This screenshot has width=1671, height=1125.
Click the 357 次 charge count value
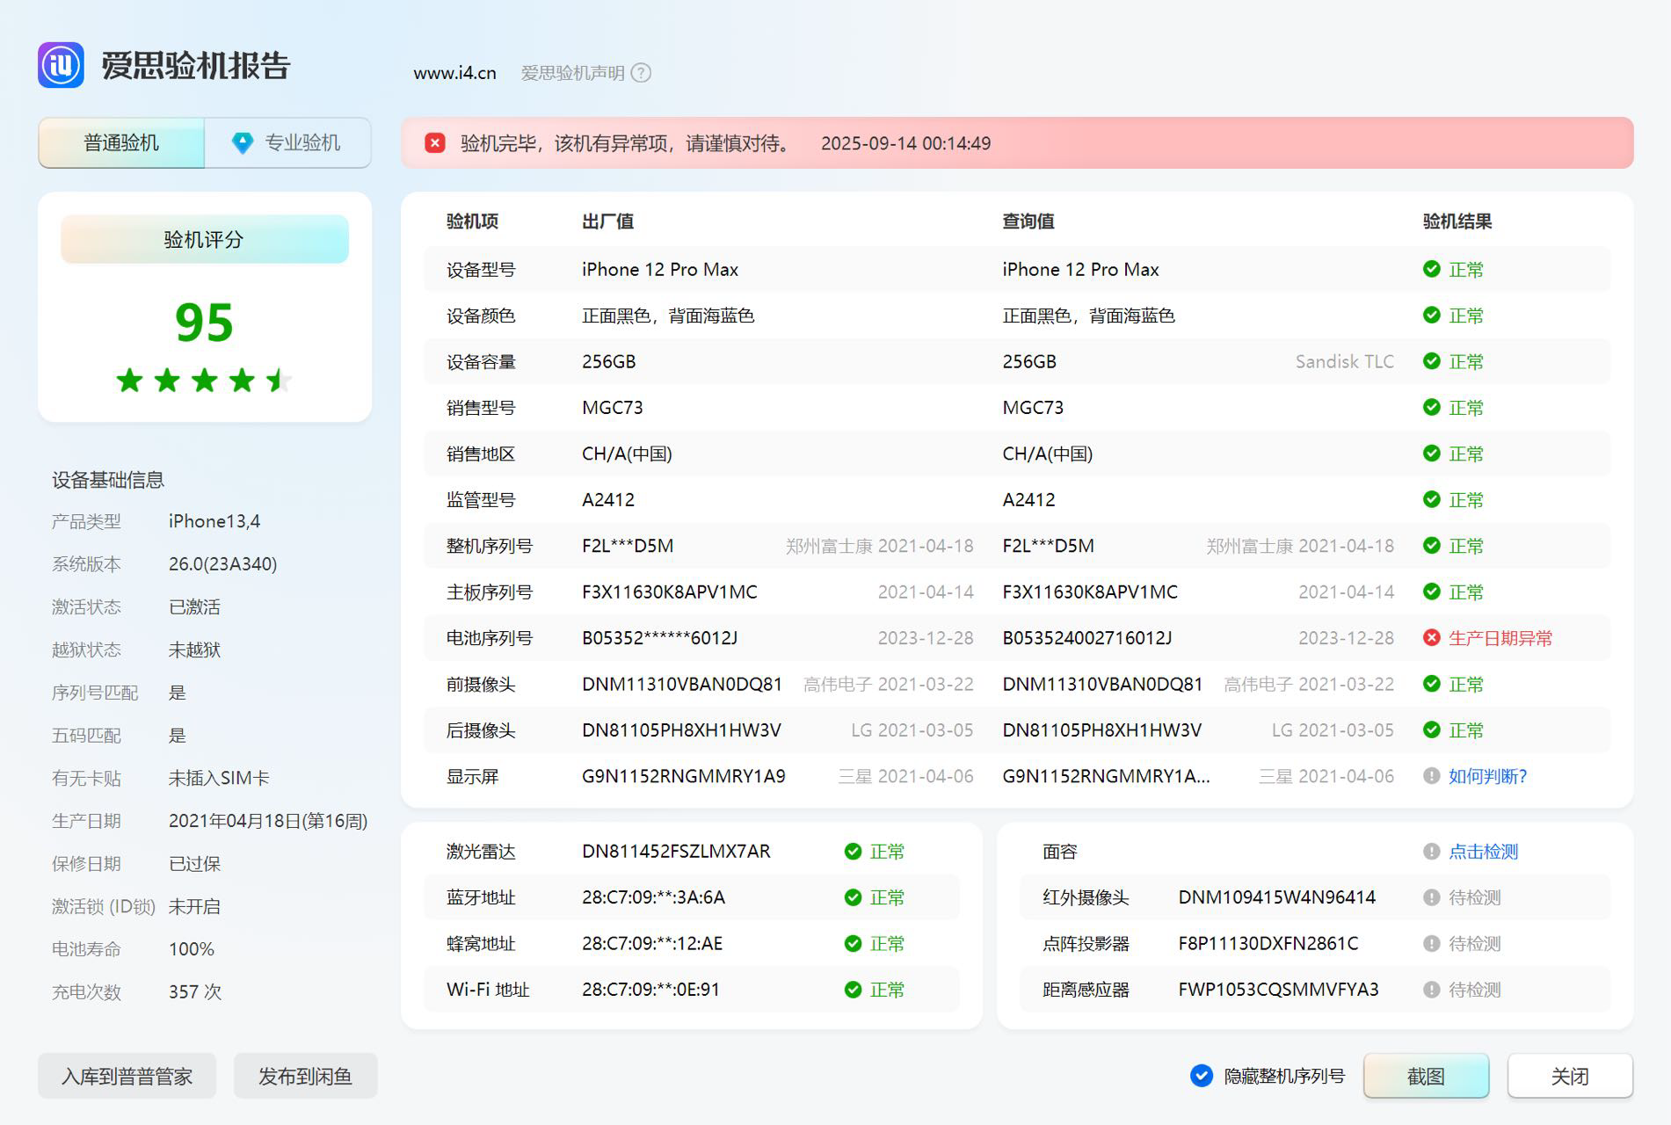coord(195,991)
